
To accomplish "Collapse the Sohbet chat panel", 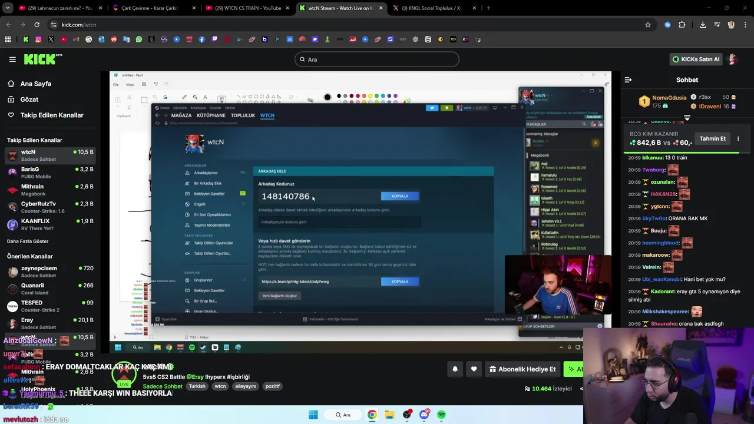I will (628, 79).
